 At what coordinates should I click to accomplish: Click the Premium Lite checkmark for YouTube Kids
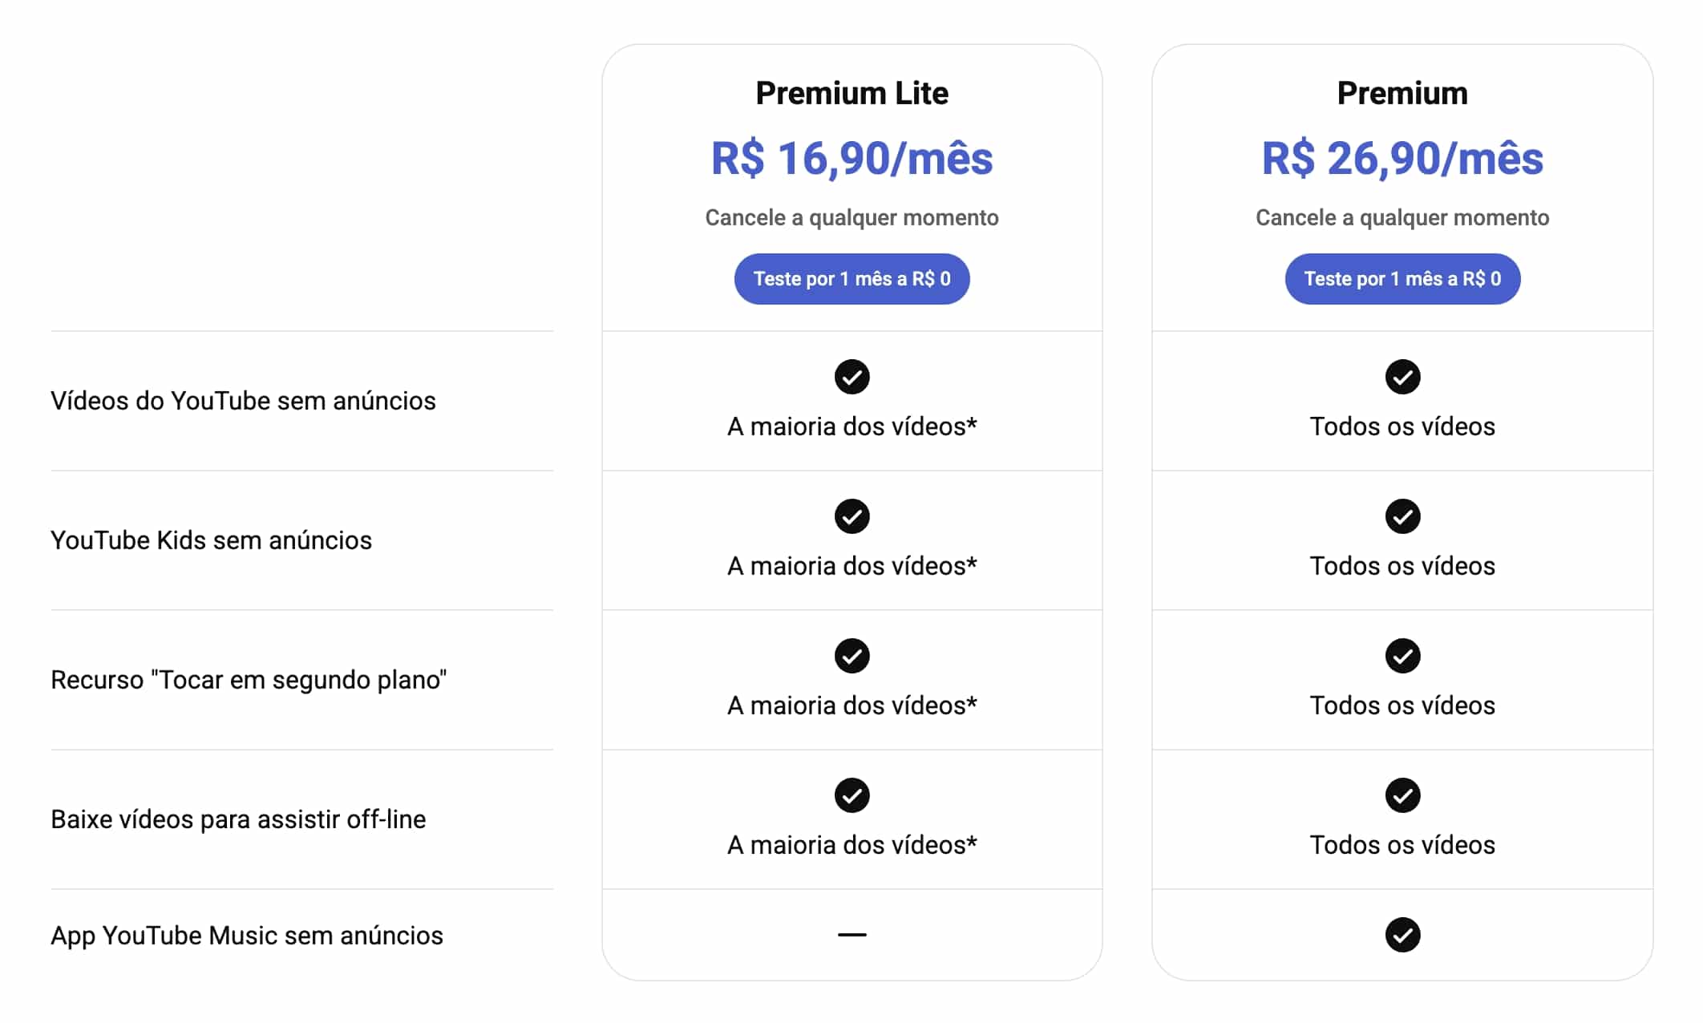click(x=852, y=516)
